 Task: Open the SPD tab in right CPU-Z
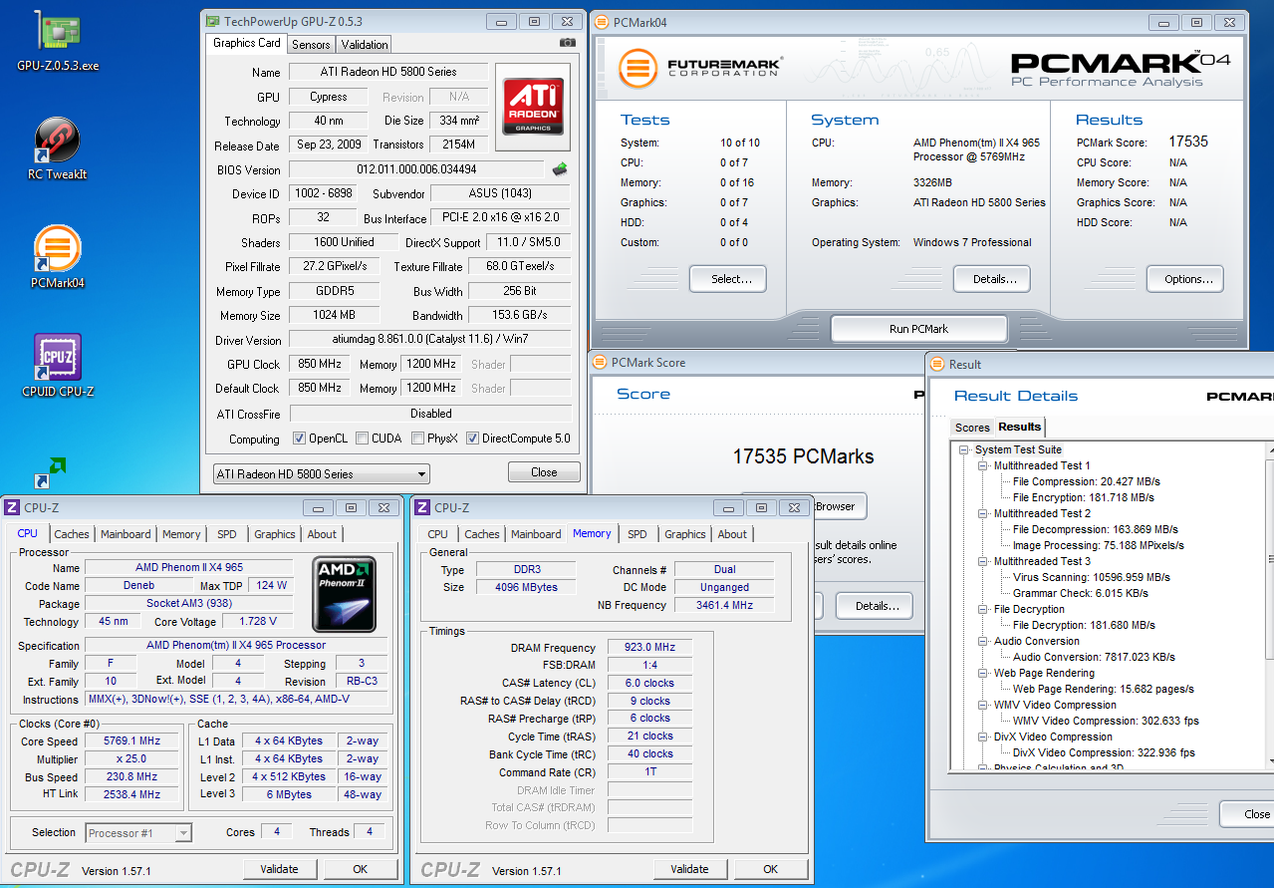click(x=637, y=534)
